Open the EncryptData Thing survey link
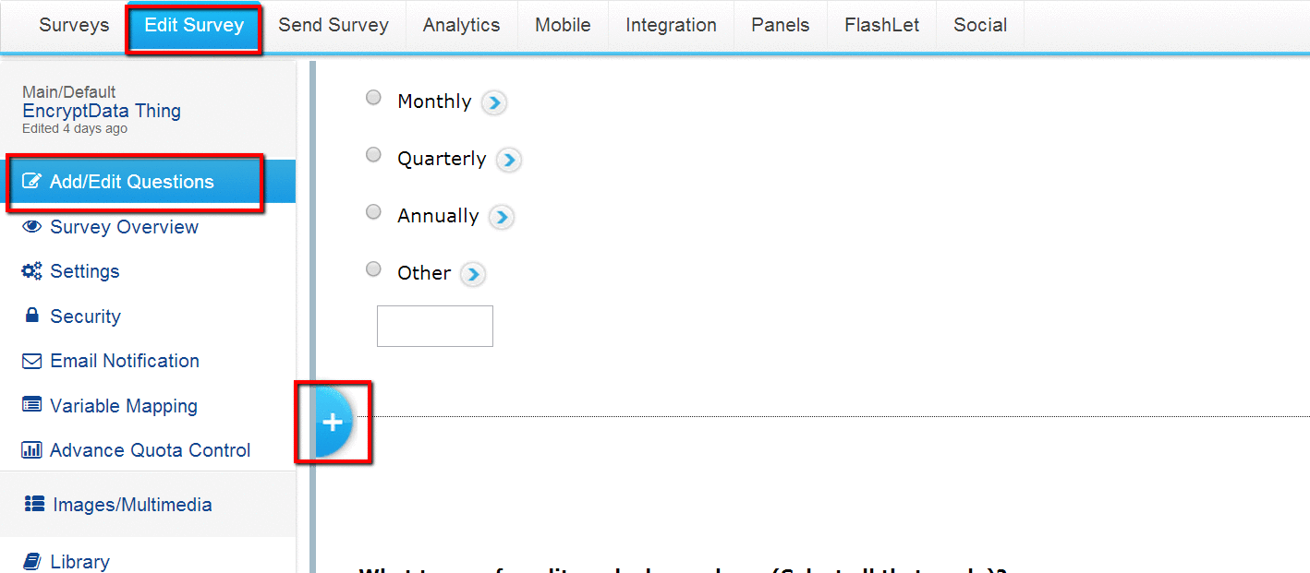Screen dimensions: 1310x573 pos(102,111)
